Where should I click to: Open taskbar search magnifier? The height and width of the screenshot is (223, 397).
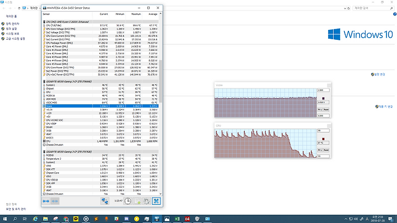coord(15,219)
